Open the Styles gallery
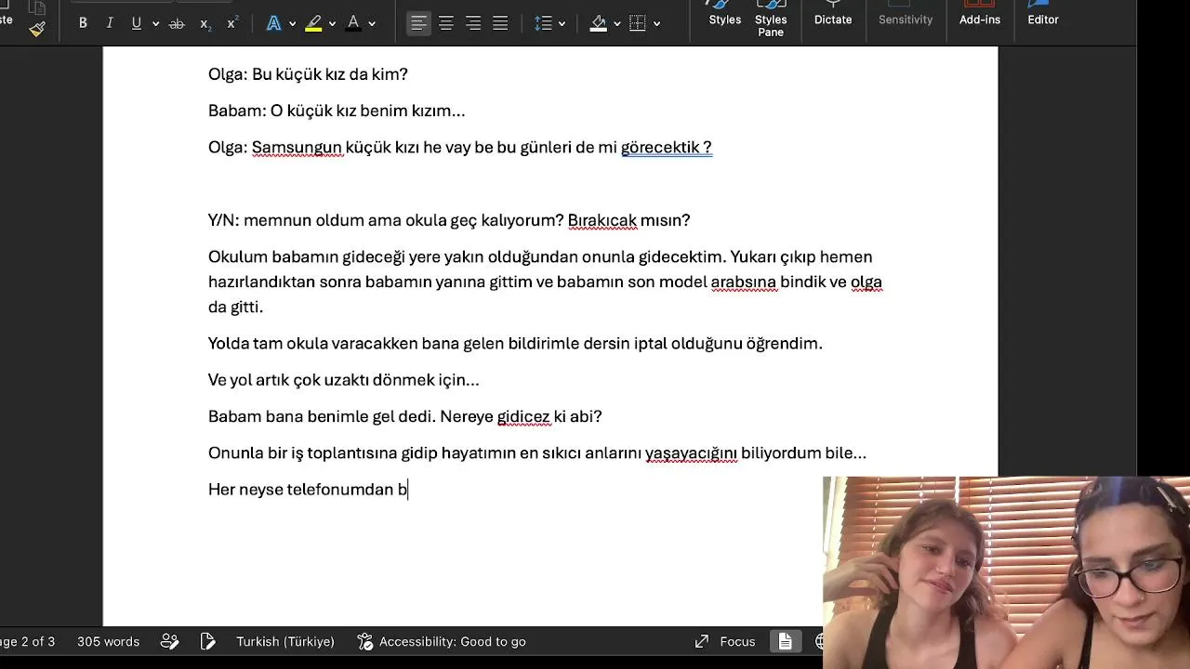 click(x=725, y=15)
